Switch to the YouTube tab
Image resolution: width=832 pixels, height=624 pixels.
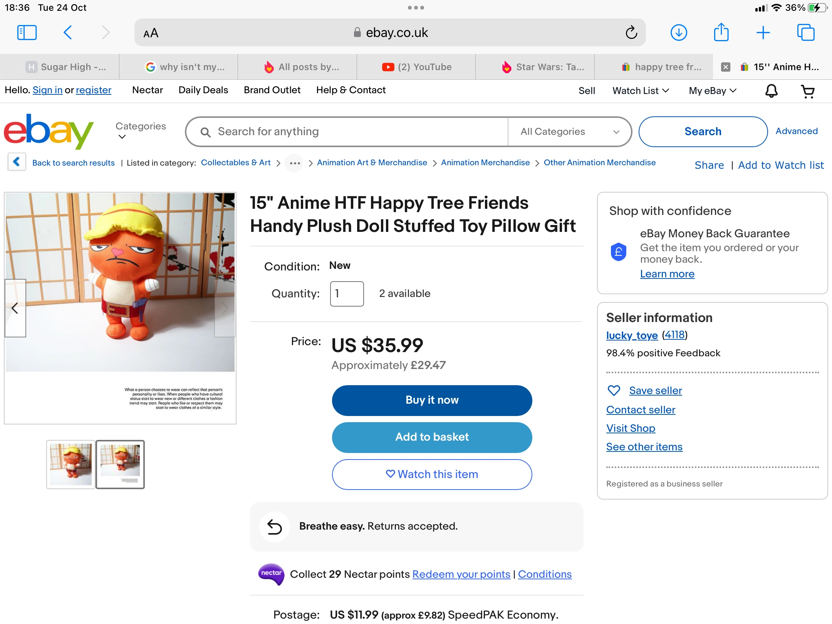coord(416,67)
